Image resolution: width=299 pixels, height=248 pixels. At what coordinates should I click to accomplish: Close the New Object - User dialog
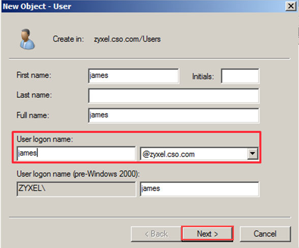[291, 6]
